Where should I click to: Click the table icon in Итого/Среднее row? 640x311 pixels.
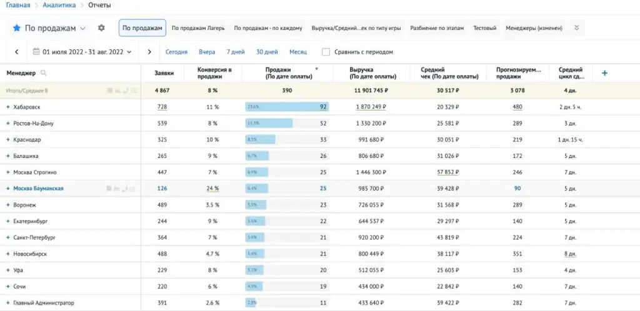109,91
